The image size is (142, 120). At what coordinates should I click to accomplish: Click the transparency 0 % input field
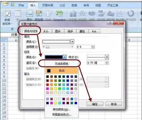[x=84, y=47]
